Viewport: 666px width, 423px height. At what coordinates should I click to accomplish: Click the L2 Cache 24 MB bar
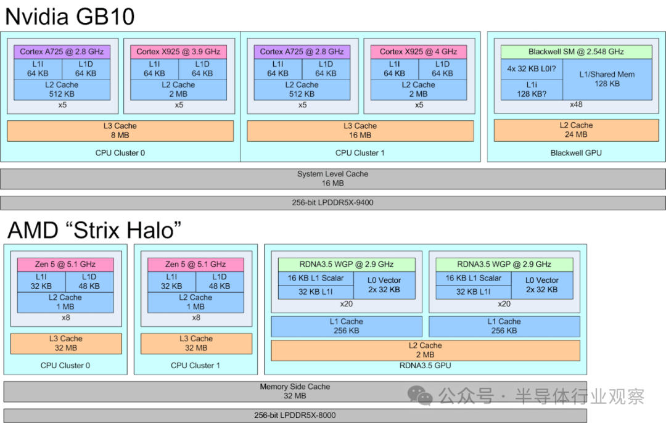pyautogui.click(x=575, y=129)
